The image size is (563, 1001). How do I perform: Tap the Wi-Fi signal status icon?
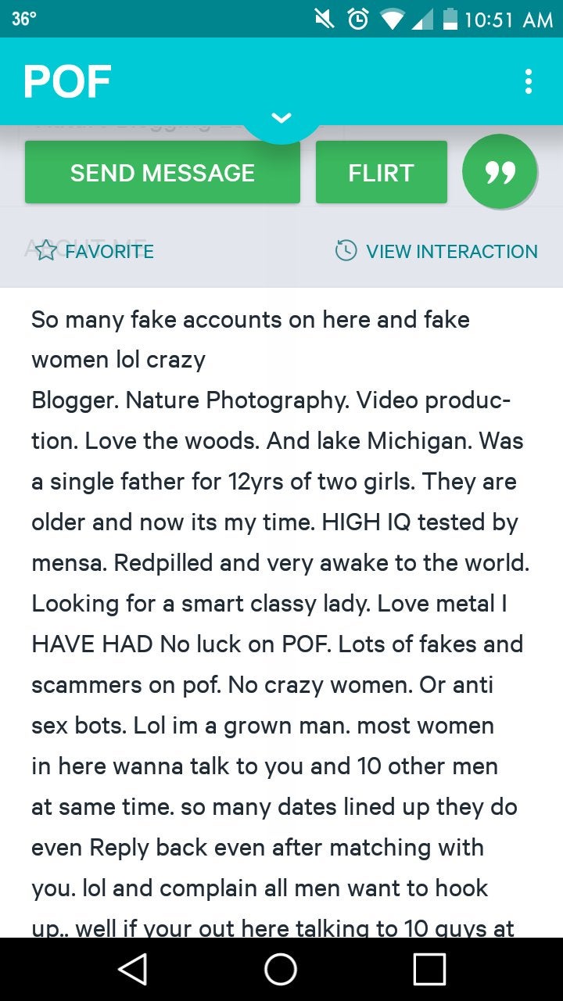[x=393, y=19]
